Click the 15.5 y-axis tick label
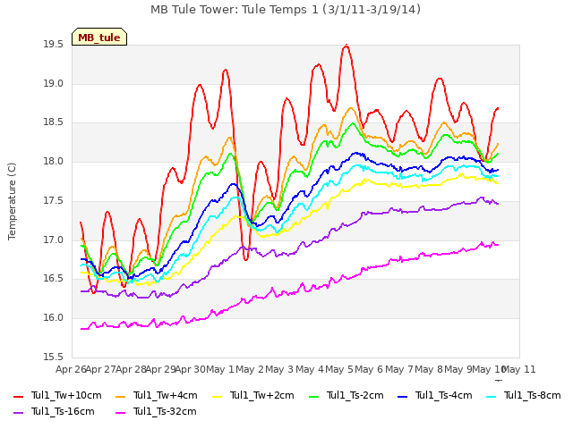Image resolution: width=573 pixels, height=429 pixels. click(x=53, y=357)
